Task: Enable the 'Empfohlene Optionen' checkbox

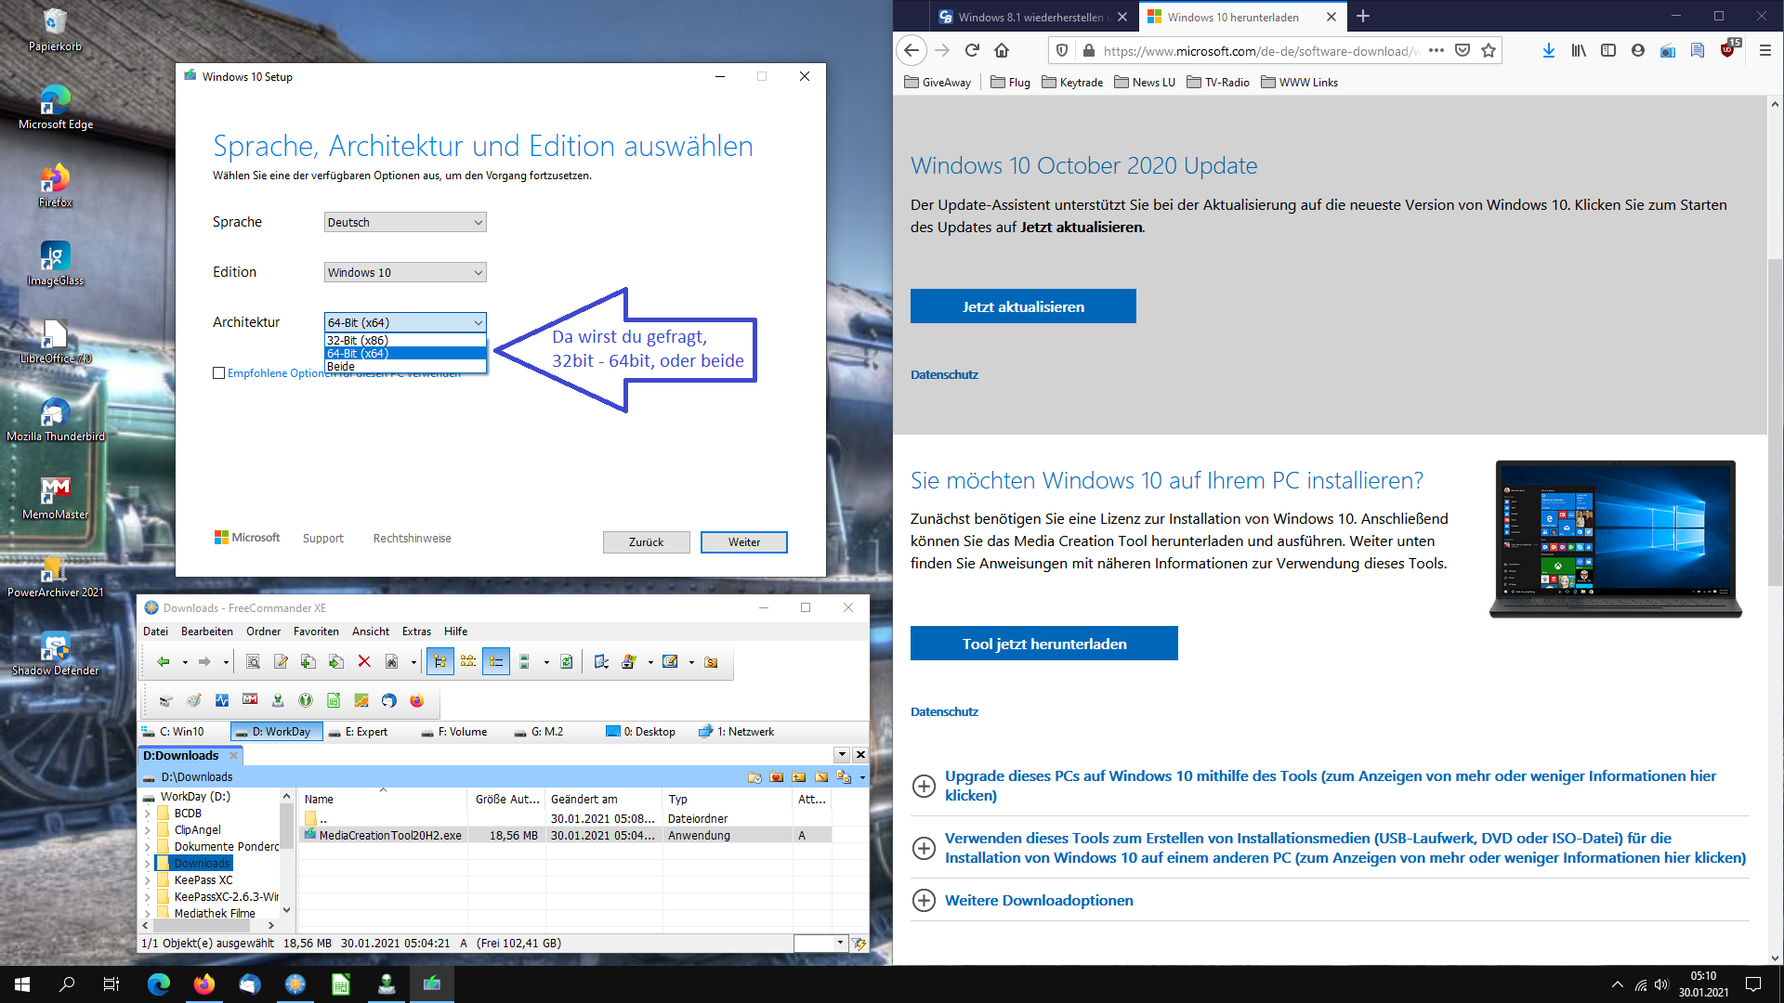Action: [x=219, y=373]
